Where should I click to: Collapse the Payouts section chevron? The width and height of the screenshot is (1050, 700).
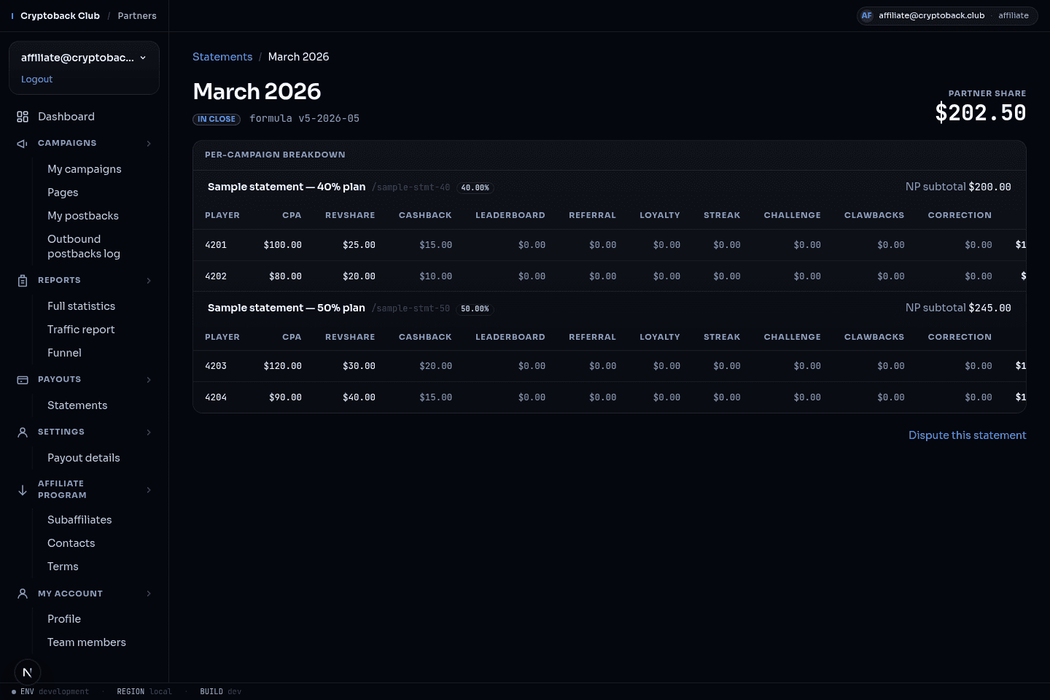pyautogui.click(x=149, y=380)
